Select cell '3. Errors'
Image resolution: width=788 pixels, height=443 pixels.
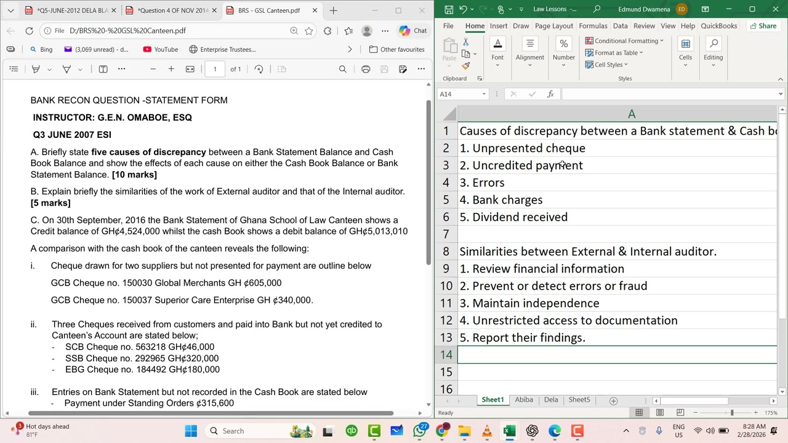click(x=617, y=183)
